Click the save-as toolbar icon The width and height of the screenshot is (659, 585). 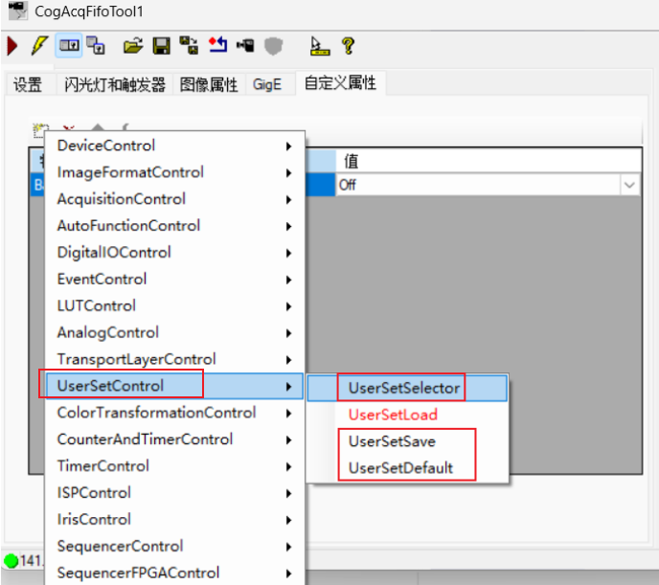click(189, 46)
